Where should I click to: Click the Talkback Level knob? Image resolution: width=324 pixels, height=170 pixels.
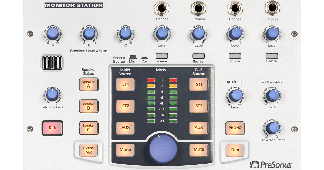click(x=52, y=95)
